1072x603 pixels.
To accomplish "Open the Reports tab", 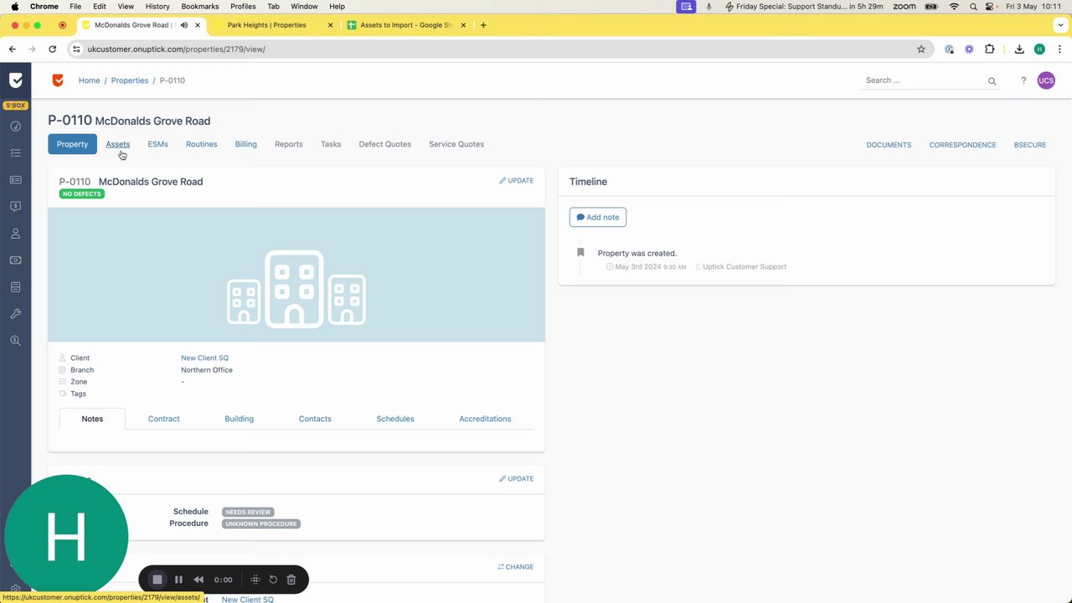I will tap(289, 144).
